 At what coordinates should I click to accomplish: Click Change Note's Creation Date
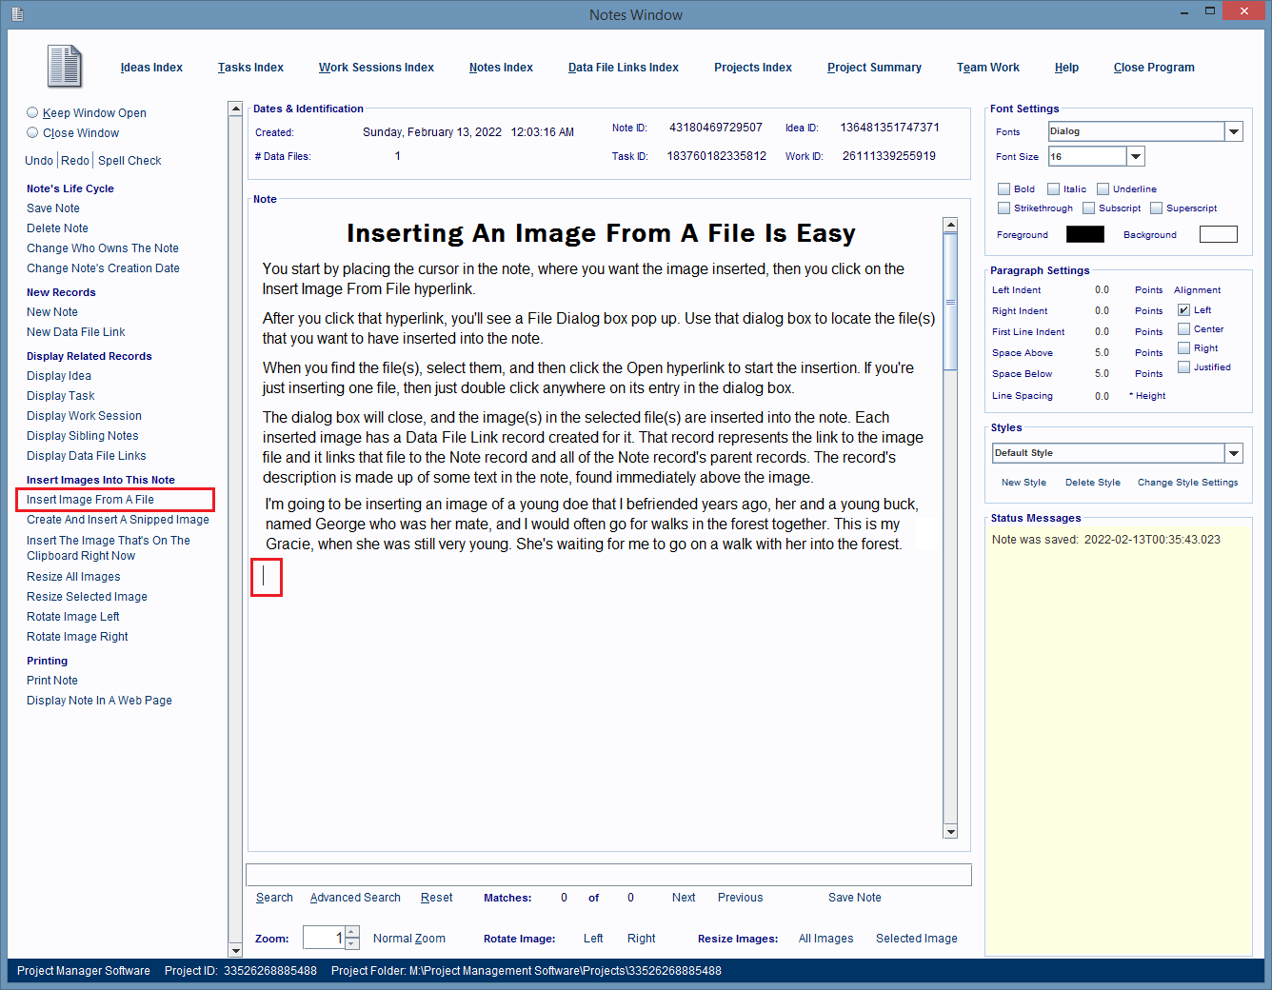pos(103,268)
